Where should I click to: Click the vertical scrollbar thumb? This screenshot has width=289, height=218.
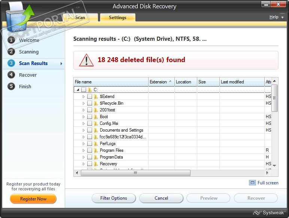tap(274, 98)
